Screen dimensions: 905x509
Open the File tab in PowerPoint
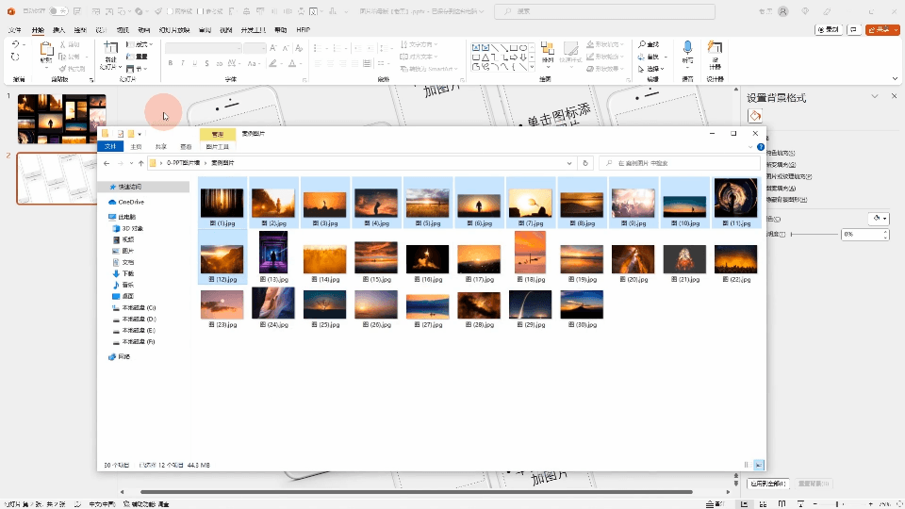(16, 30)
